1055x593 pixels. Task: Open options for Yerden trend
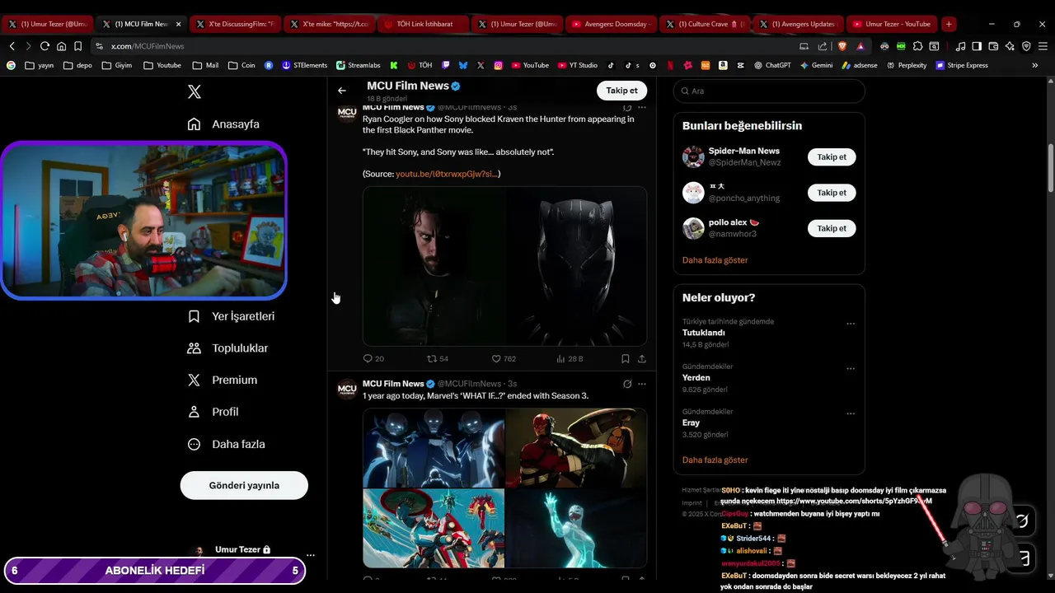point(851,369)
